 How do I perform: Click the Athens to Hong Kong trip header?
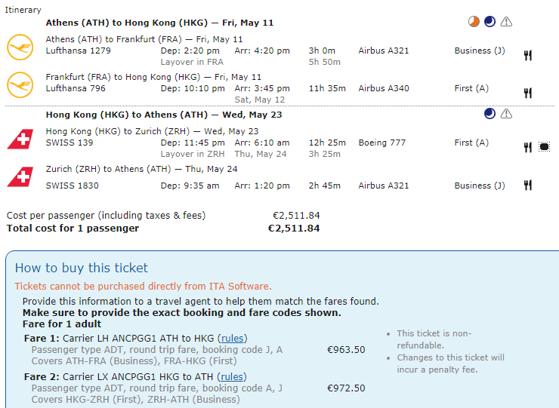(x=149, y=23)
